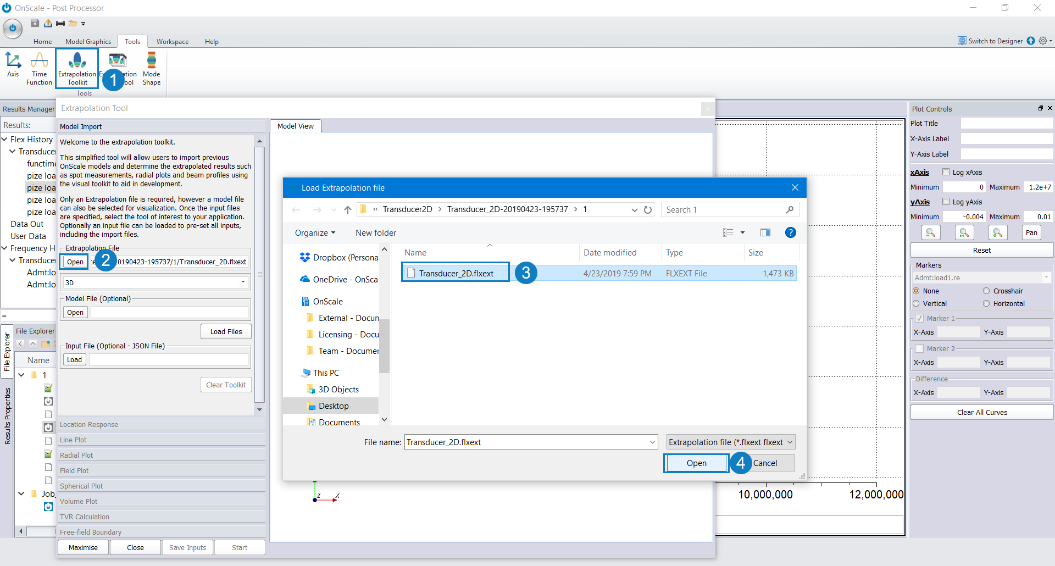
Task: Switch to the Model Graphics ribbon tab
Action: click(x=88, y=42)
